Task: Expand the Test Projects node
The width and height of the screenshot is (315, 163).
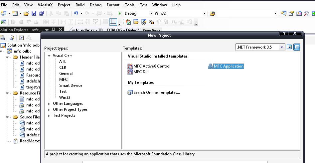Action: click(49, 116)
